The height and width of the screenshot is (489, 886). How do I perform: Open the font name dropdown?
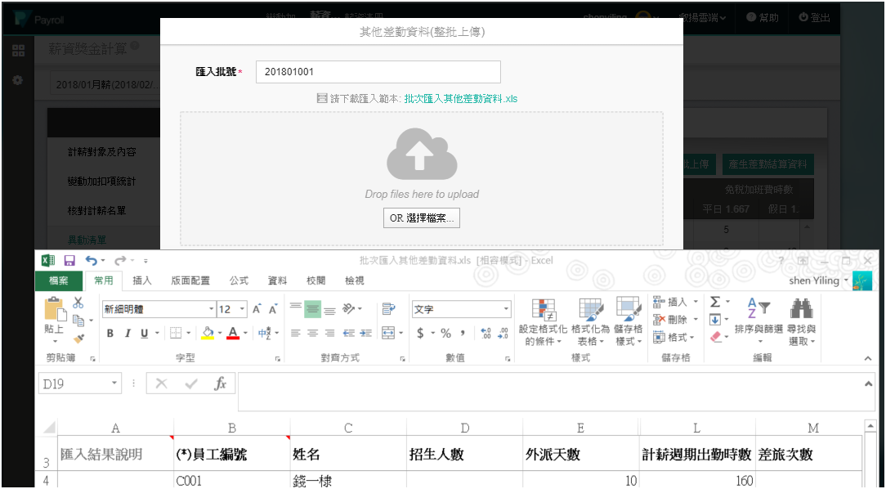tap(210, 310)
